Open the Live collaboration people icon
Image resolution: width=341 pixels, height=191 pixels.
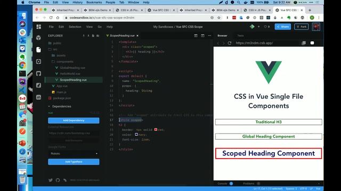pyautogui.click(x=39, y=97)
